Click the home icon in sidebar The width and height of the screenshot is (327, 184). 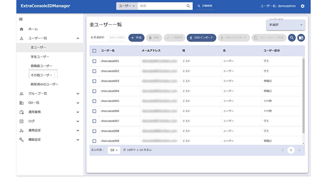click(x=22, y=29)
